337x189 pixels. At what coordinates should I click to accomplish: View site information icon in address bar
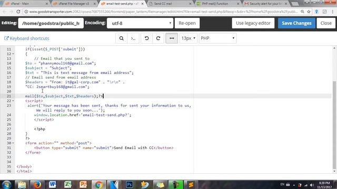tap(26, 12)
